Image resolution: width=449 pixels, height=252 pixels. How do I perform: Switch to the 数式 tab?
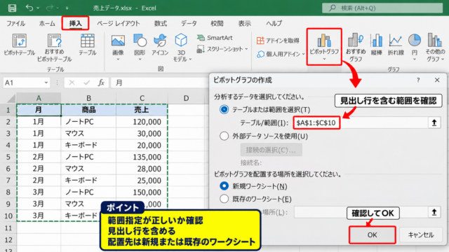pyautogui.click(x=161, y=23)
